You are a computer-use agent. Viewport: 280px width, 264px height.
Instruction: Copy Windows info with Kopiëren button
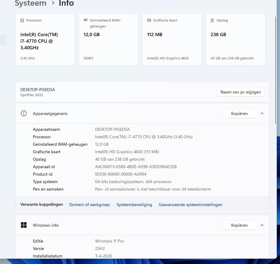tap(239, 225)
